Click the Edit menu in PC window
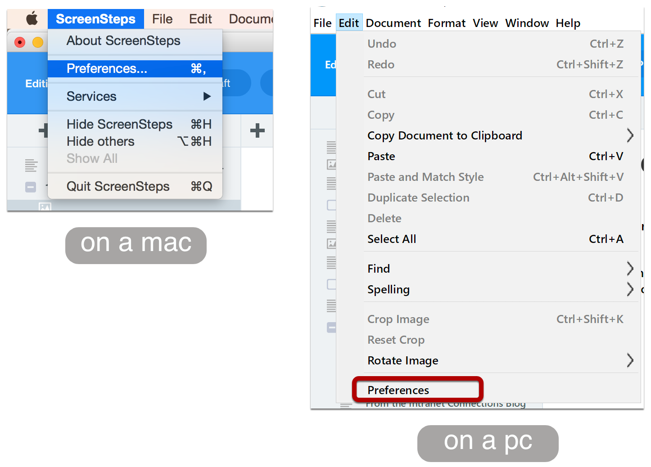The width and height of the screenshot is (651, 467). tap(349, 23)
